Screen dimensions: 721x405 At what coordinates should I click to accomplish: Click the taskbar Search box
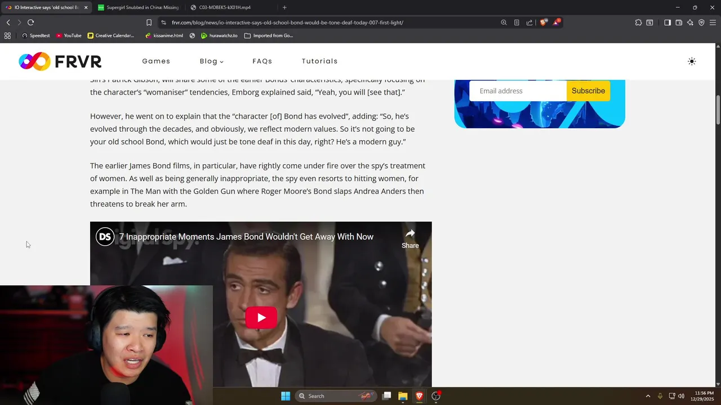tap(337, 396)
